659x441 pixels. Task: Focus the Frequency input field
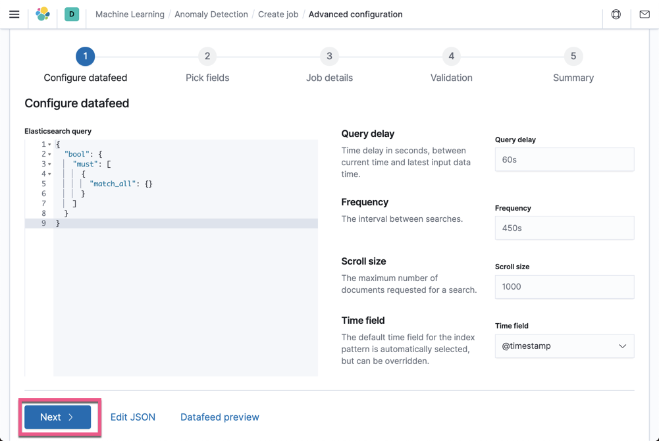tap(564, 228)
